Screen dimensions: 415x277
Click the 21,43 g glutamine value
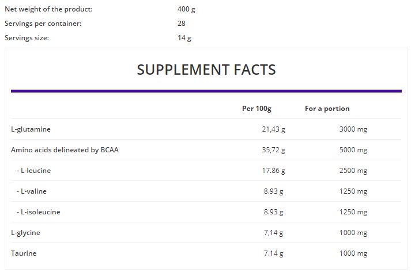[273, 129]
